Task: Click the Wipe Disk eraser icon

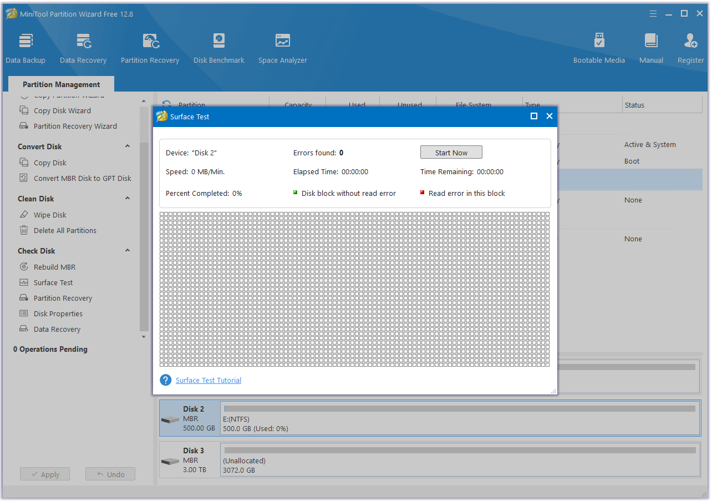Action: [24, 215]
